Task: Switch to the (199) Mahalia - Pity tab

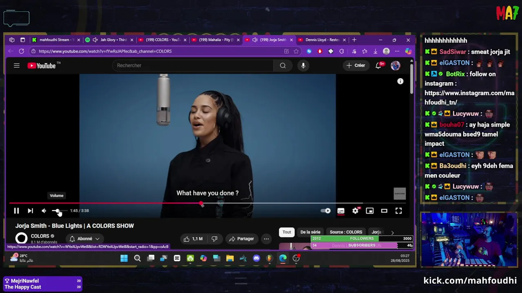Action: (216, 40)
